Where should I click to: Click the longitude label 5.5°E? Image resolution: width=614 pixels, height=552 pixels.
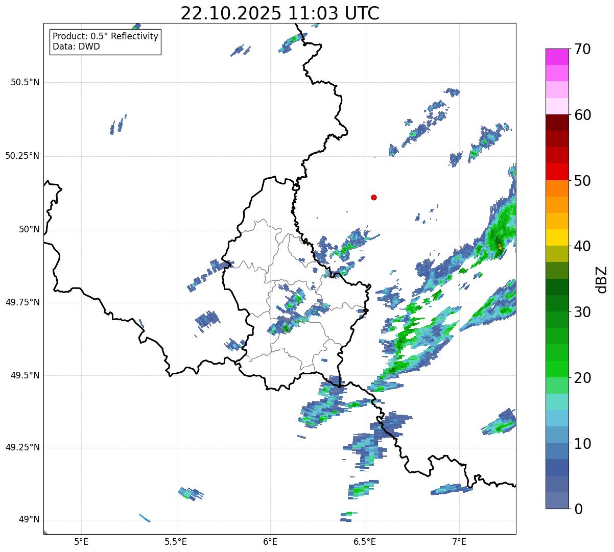176,541
